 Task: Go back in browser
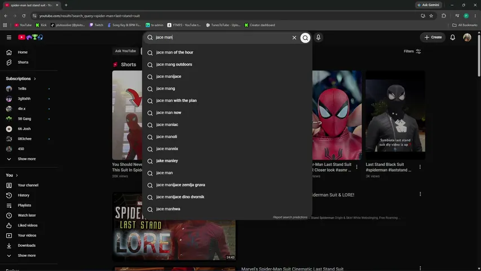coord(6,16)
